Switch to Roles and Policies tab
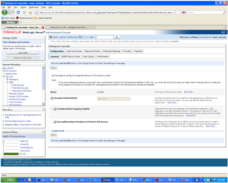Screen dimensions: 228x183 click(x=92, y=51)
